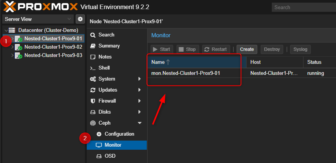Click the note icon beside Notes
The image size is (336, 163).
(x=93, y=57)
